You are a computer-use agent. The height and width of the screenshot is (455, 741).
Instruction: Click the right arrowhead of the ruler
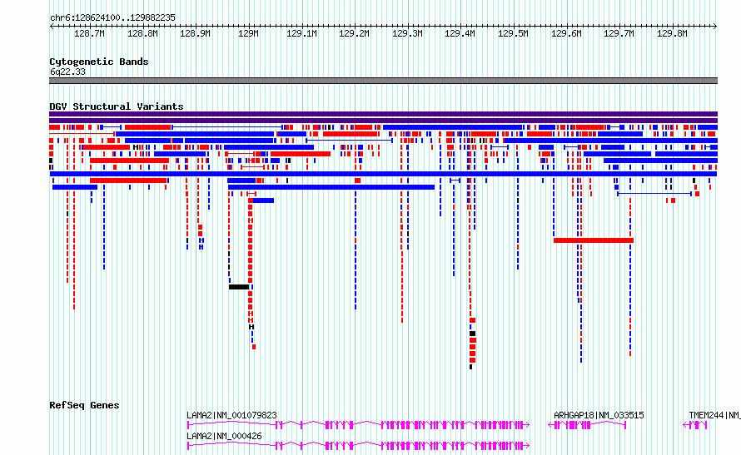click(715, 27)
